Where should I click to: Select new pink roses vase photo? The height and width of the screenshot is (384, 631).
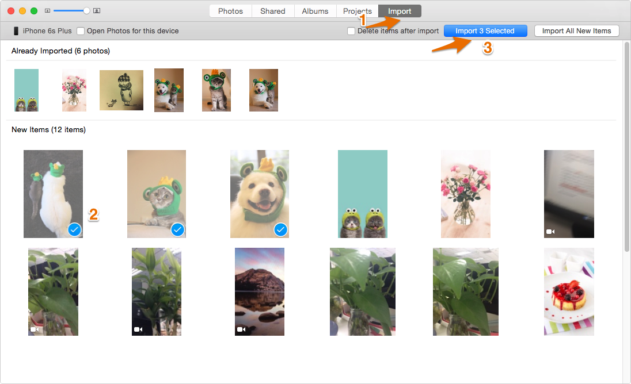click(466, 194)
